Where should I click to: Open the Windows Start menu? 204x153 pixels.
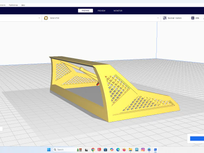pos(49,150)
